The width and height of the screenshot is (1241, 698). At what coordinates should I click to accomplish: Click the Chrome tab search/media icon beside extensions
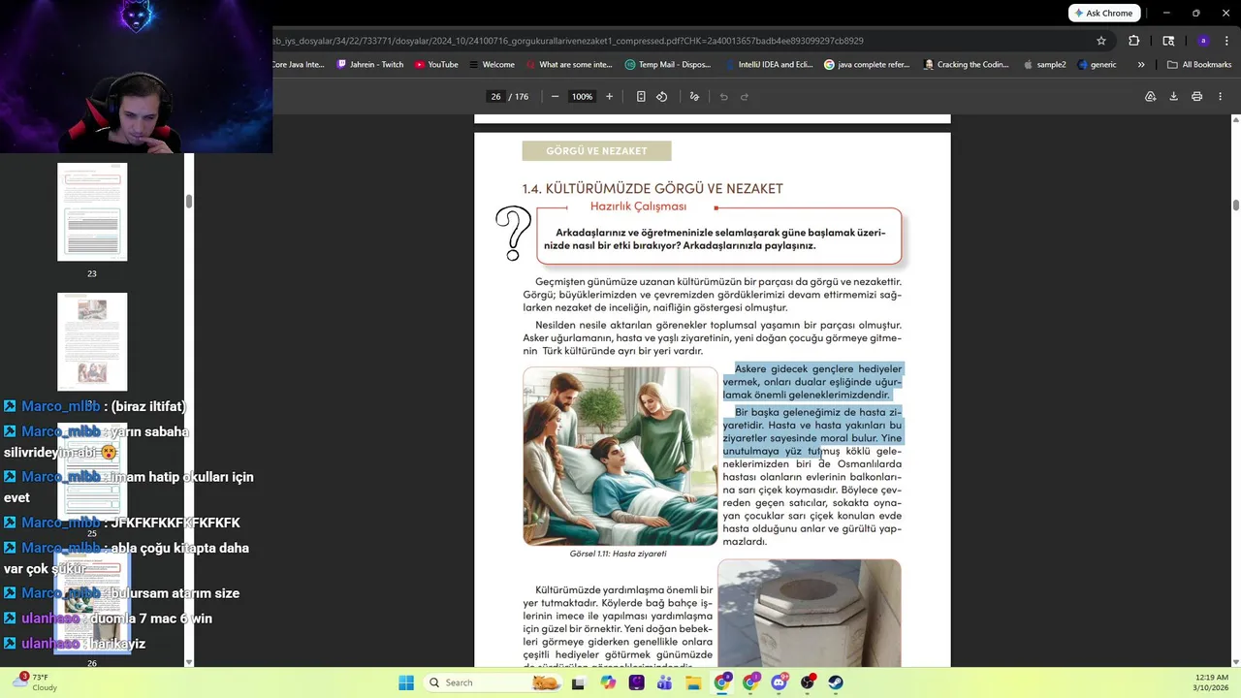click(1168, 41)
